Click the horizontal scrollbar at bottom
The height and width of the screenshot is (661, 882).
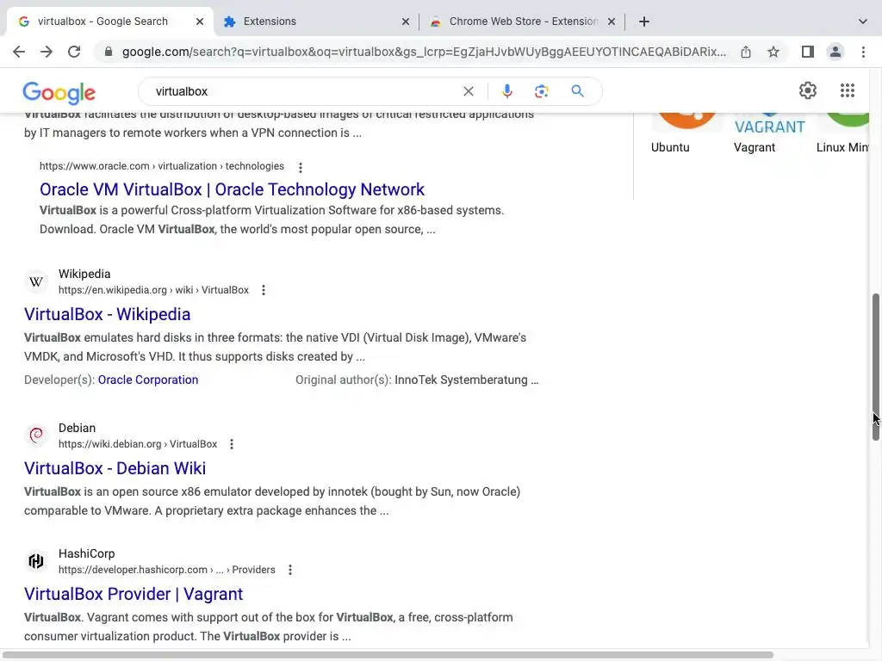point(387,655)
